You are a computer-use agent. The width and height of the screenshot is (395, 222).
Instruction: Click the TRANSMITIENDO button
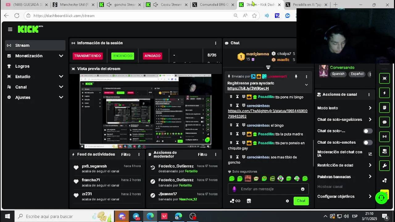click(88, 56)
